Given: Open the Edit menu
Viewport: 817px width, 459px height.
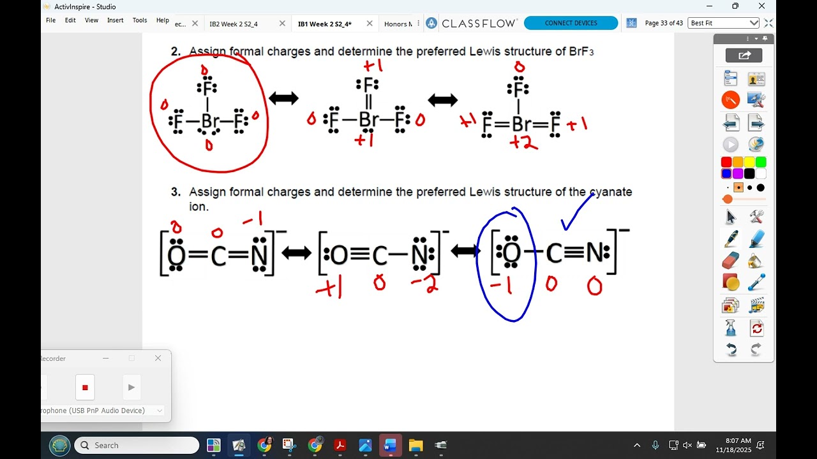Looking at the screenshot, I should 70,20.
